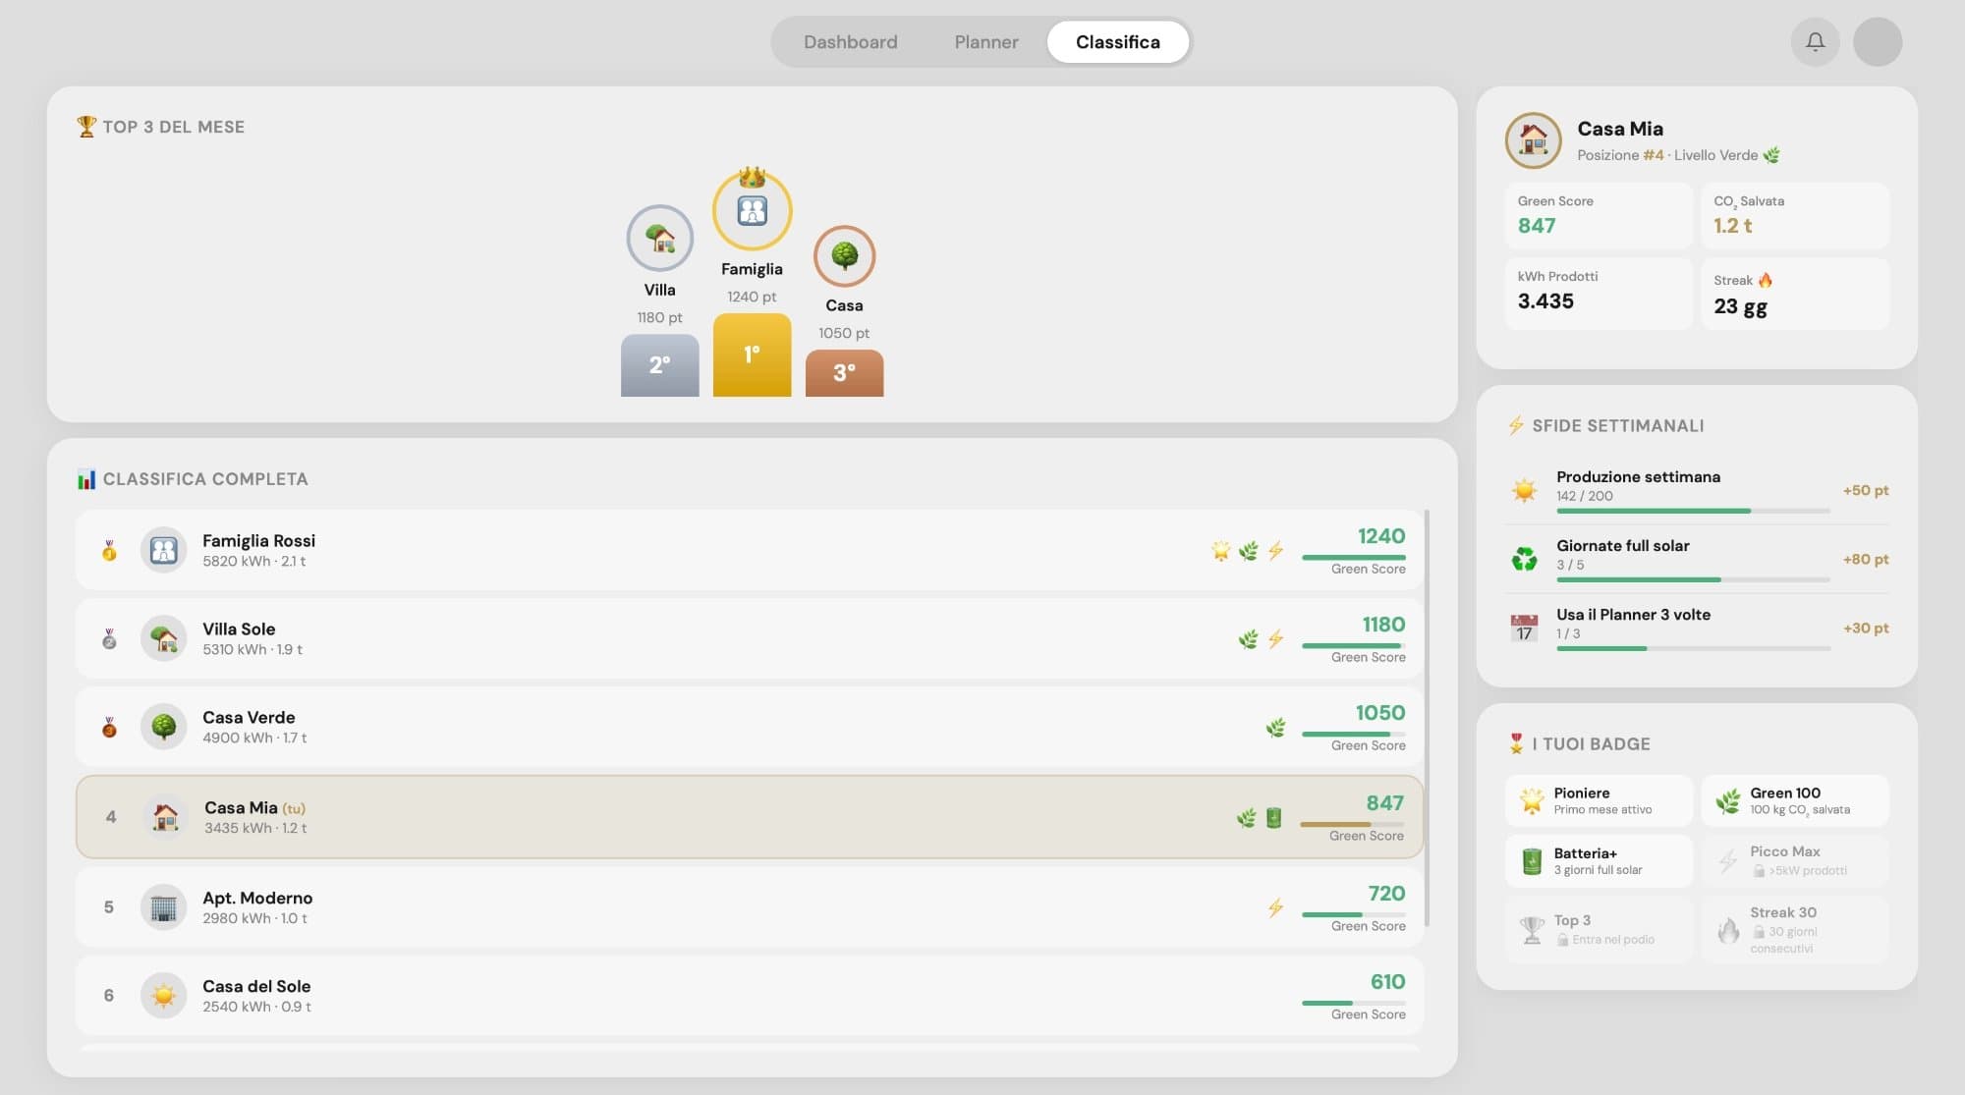Open the notifications bell
The width and height of the screenshot is (1965, 1095).
(1815, 42)
